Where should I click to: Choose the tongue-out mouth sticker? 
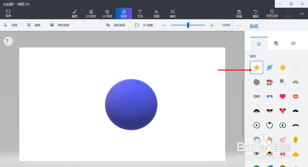282,111
